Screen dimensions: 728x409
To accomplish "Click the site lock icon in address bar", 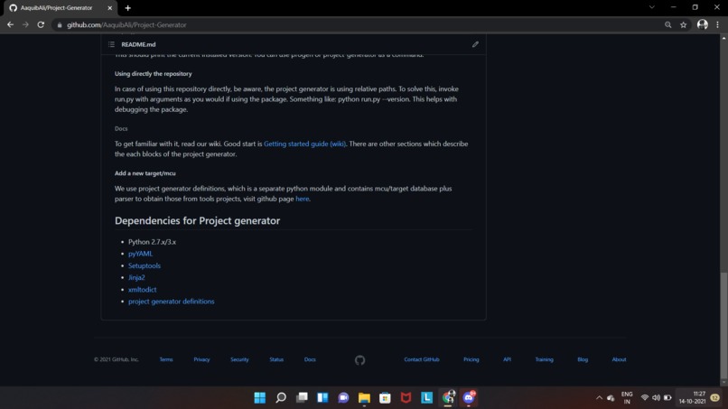I will coord(60,25).
